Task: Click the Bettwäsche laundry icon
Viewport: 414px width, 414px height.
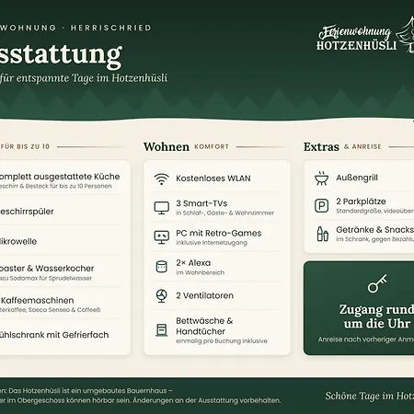Action: pyautogui.click(x=162, y=330)
